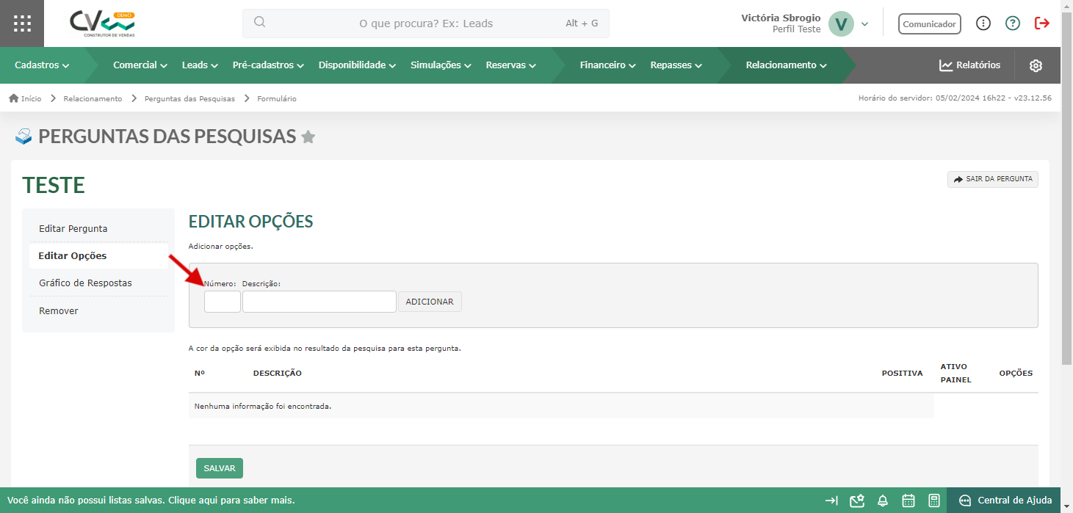Open the apps grid menu icon
Viewport: 1073px width, 513px height.
pyautogui.click(x=22, y=23)
